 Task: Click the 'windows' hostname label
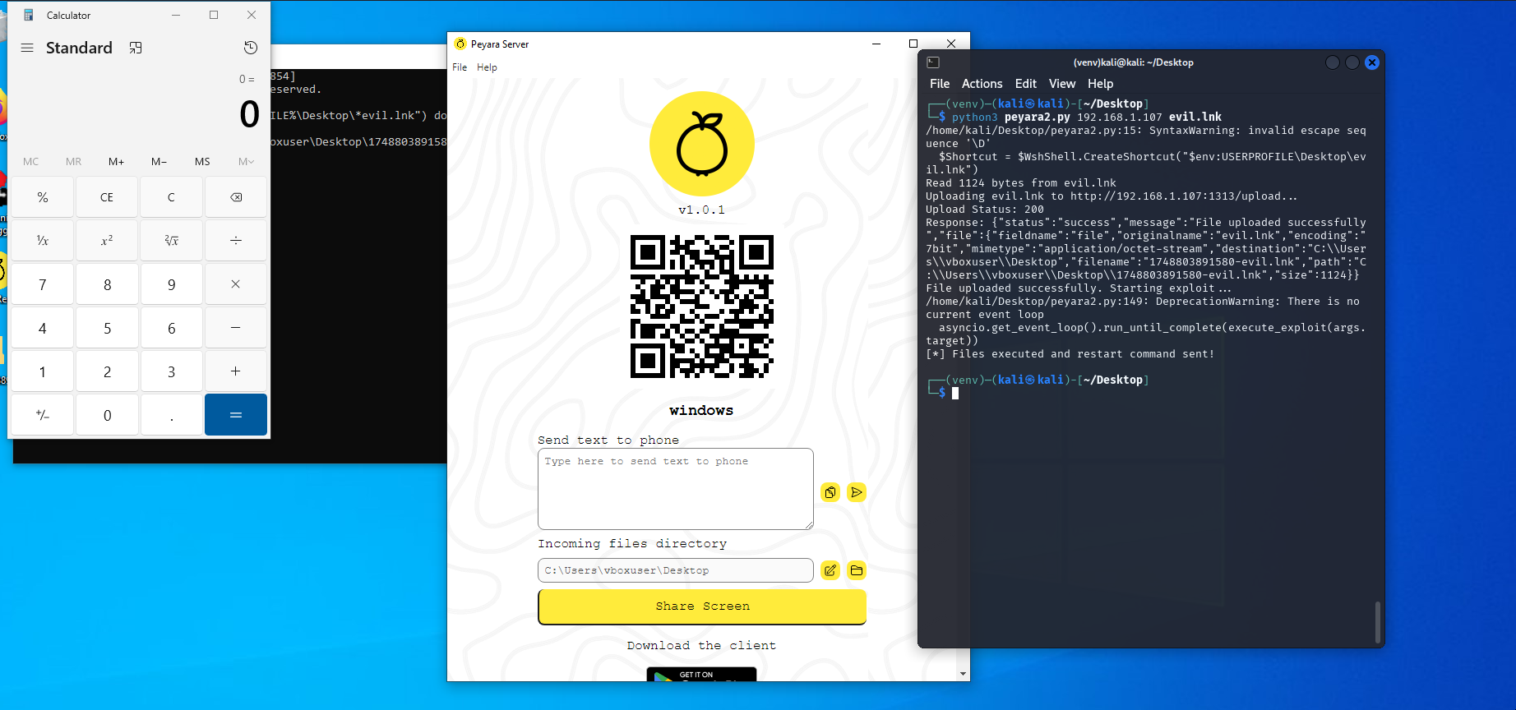(701, 410)
